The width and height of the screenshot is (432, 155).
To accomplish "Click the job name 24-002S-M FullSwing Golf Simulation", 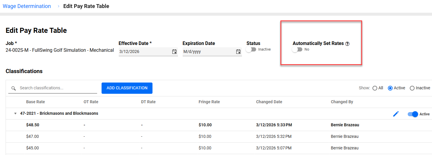I will pyautogui.click(x=60, y=50).
